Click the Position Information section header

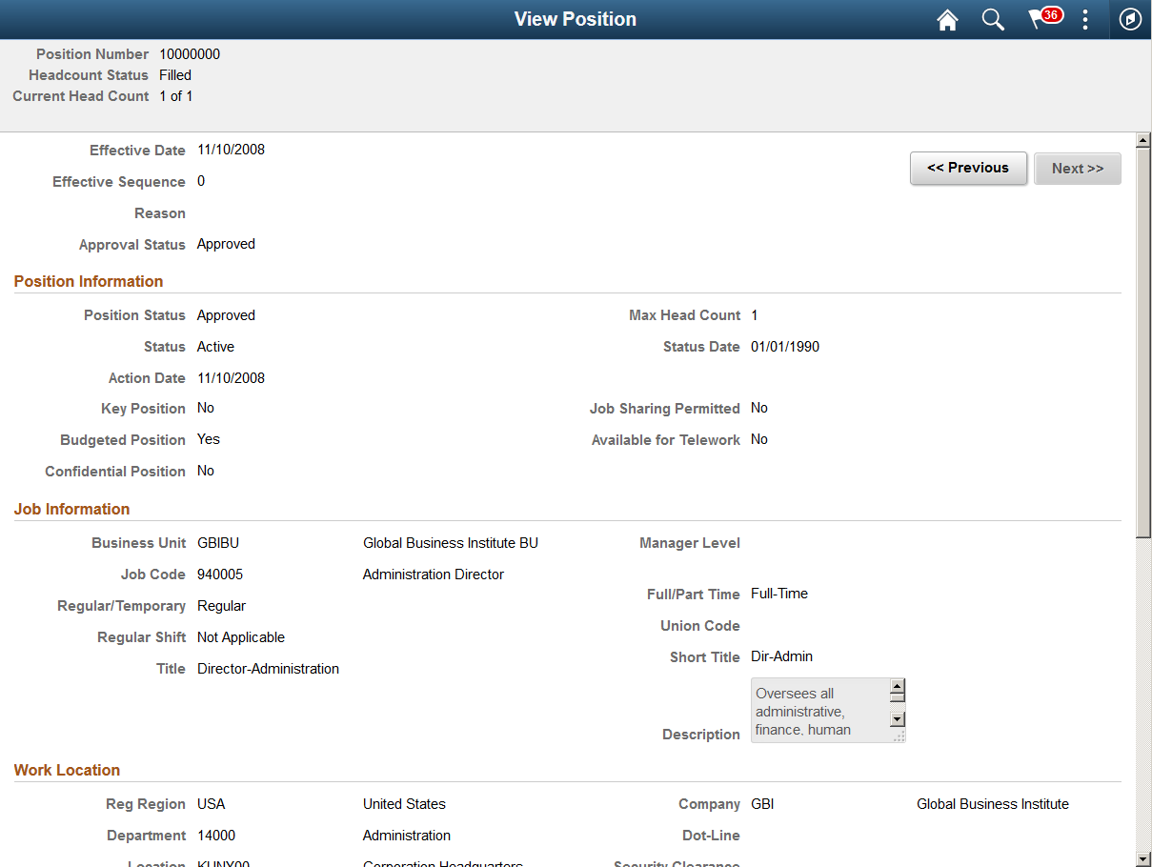[x=89, y=281]
